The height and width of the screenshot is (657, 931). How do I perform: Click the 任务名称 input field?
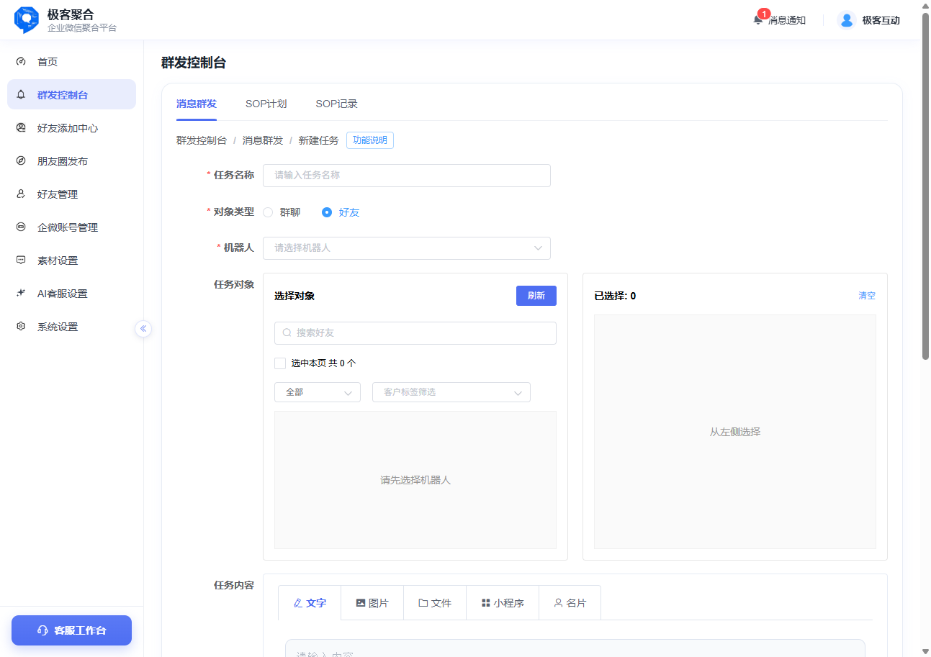407,176
